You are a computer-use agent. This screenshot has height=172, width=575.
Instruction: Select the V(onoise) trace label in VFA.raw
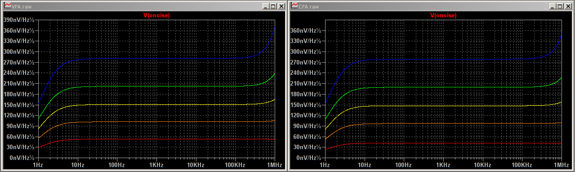(x=156, y=15)
